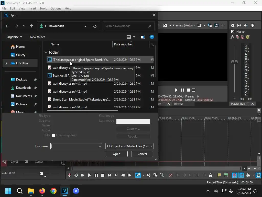This screenshot has width=262, height=197.
Task: Open the Tools menu
Action: click(x=43, y=8)
